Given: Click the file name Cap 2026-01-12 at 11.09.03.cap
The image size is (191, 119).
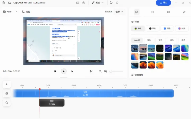Looking at the screenshot, I should (29, 3).
